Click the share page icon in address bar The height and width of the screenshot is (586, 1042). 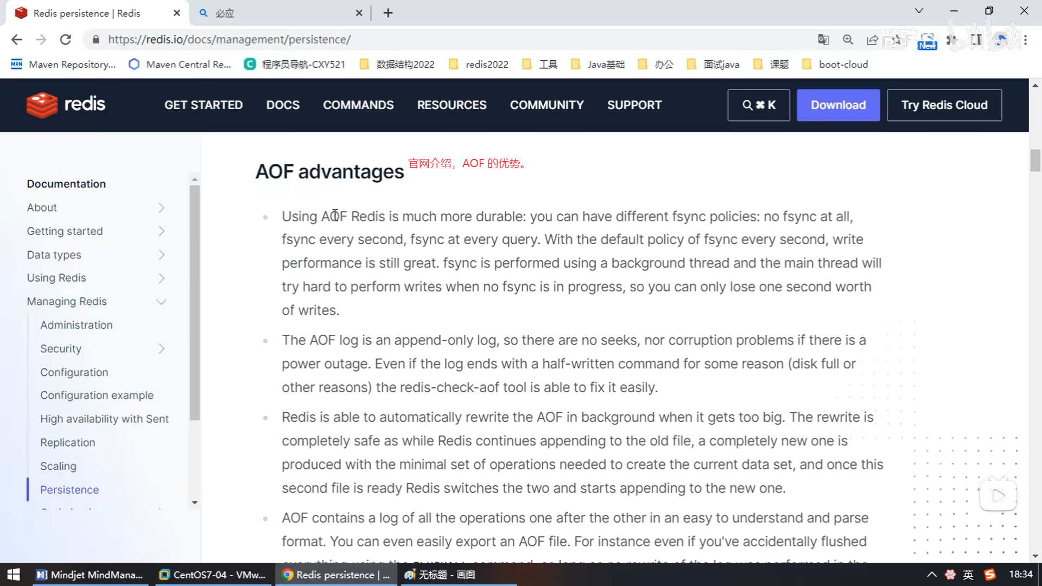[872, 40]
